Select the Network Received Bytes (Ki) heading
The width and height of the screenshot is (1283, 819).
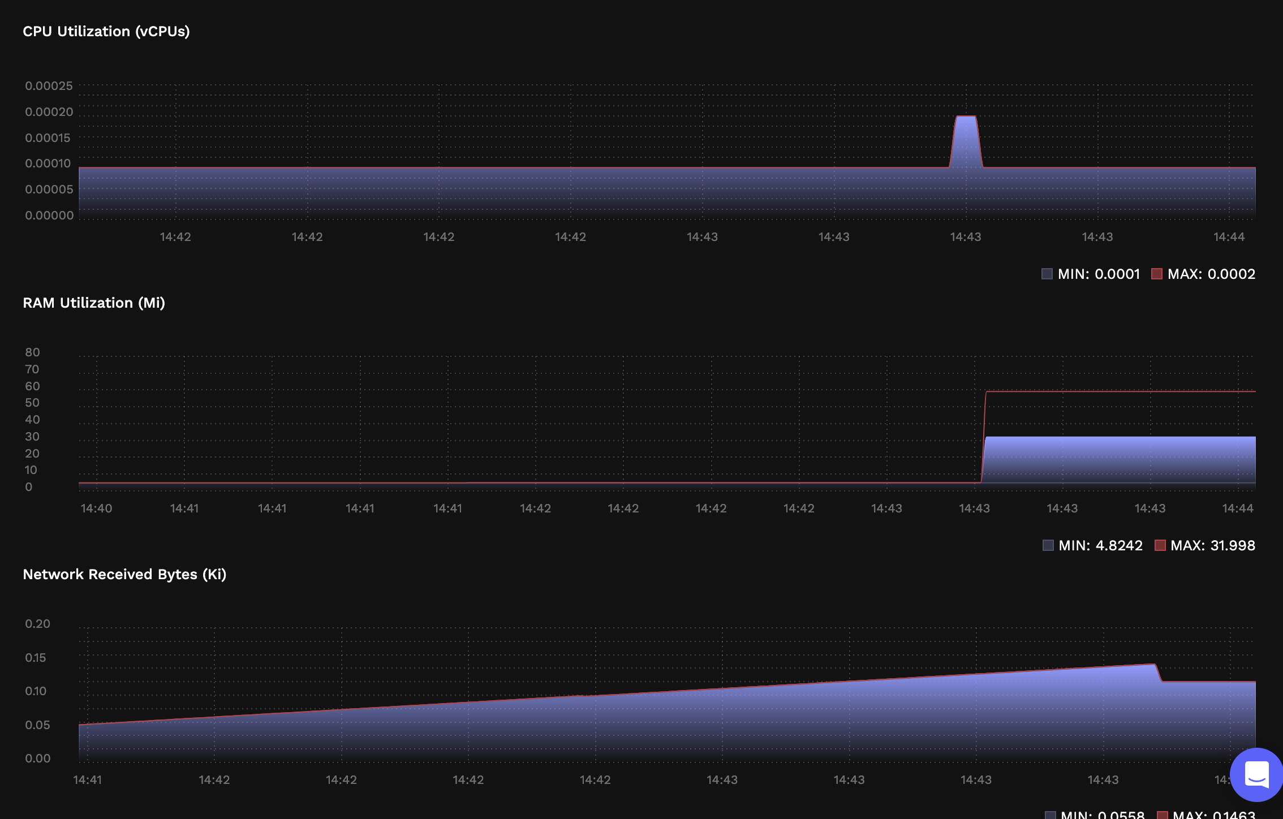point(124,574)
